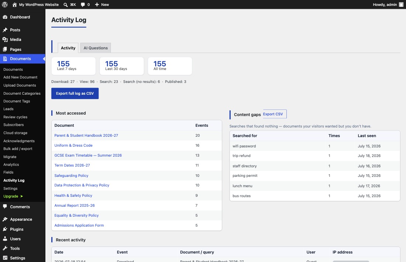Click the Content gaps Export CSV button
The height and width of the screenshot is (262, 406).
(275, 114)
